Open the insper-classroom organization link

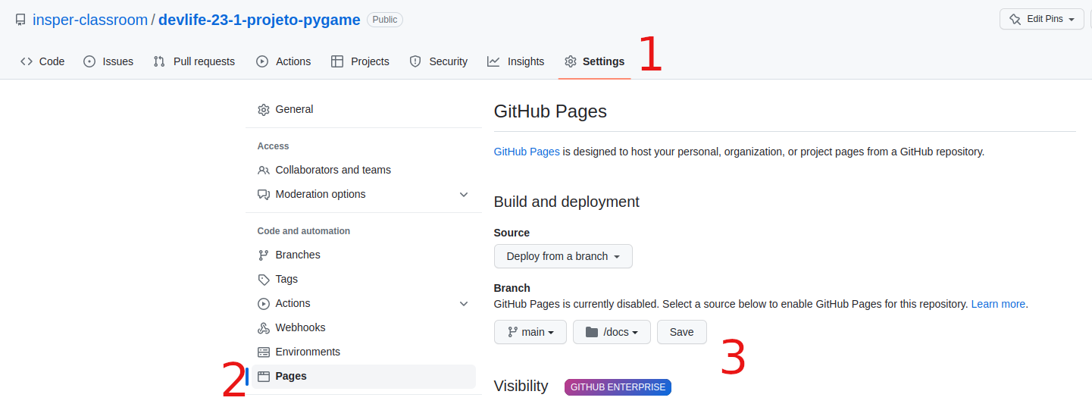[x=90, y=20]
